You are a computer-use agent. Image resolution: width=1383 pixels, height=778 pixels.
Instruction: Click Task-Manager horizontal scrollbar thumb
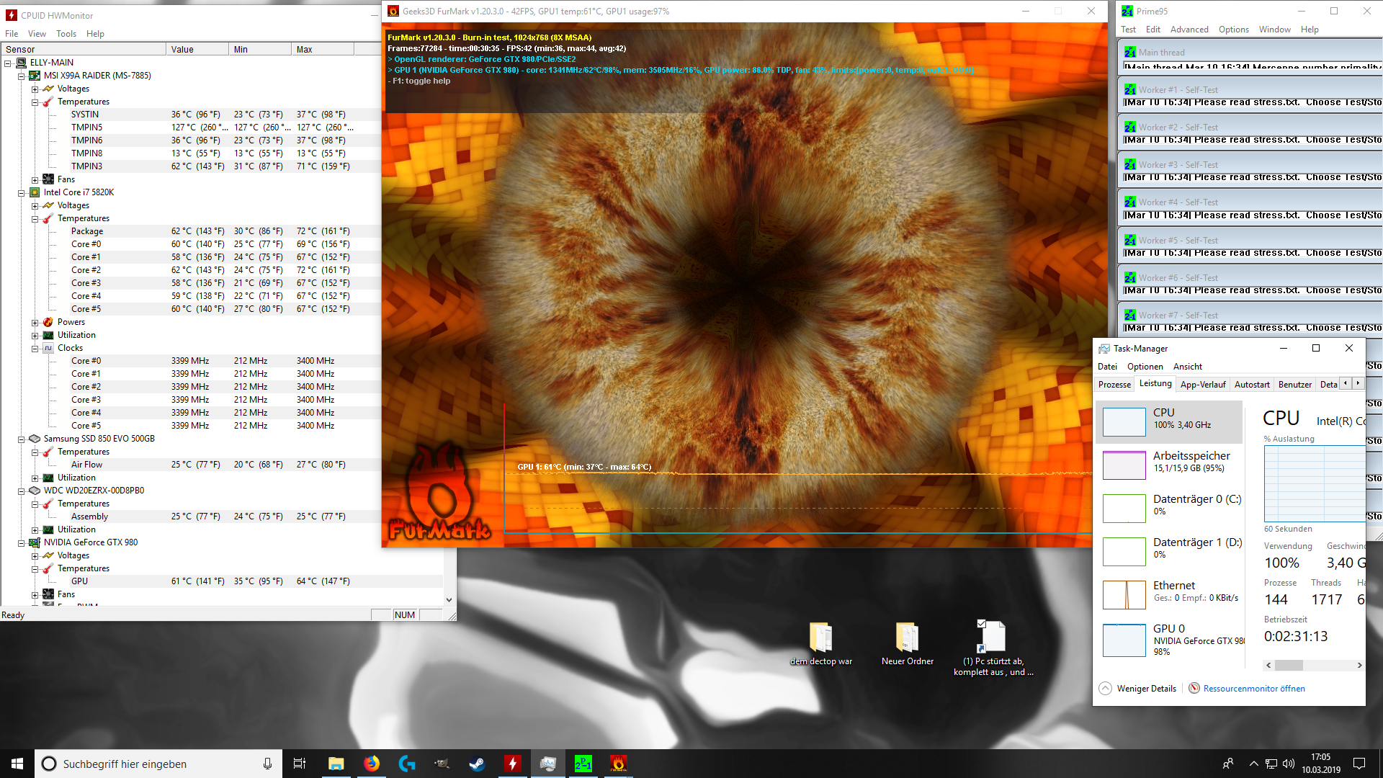(x=1289, y=665)
